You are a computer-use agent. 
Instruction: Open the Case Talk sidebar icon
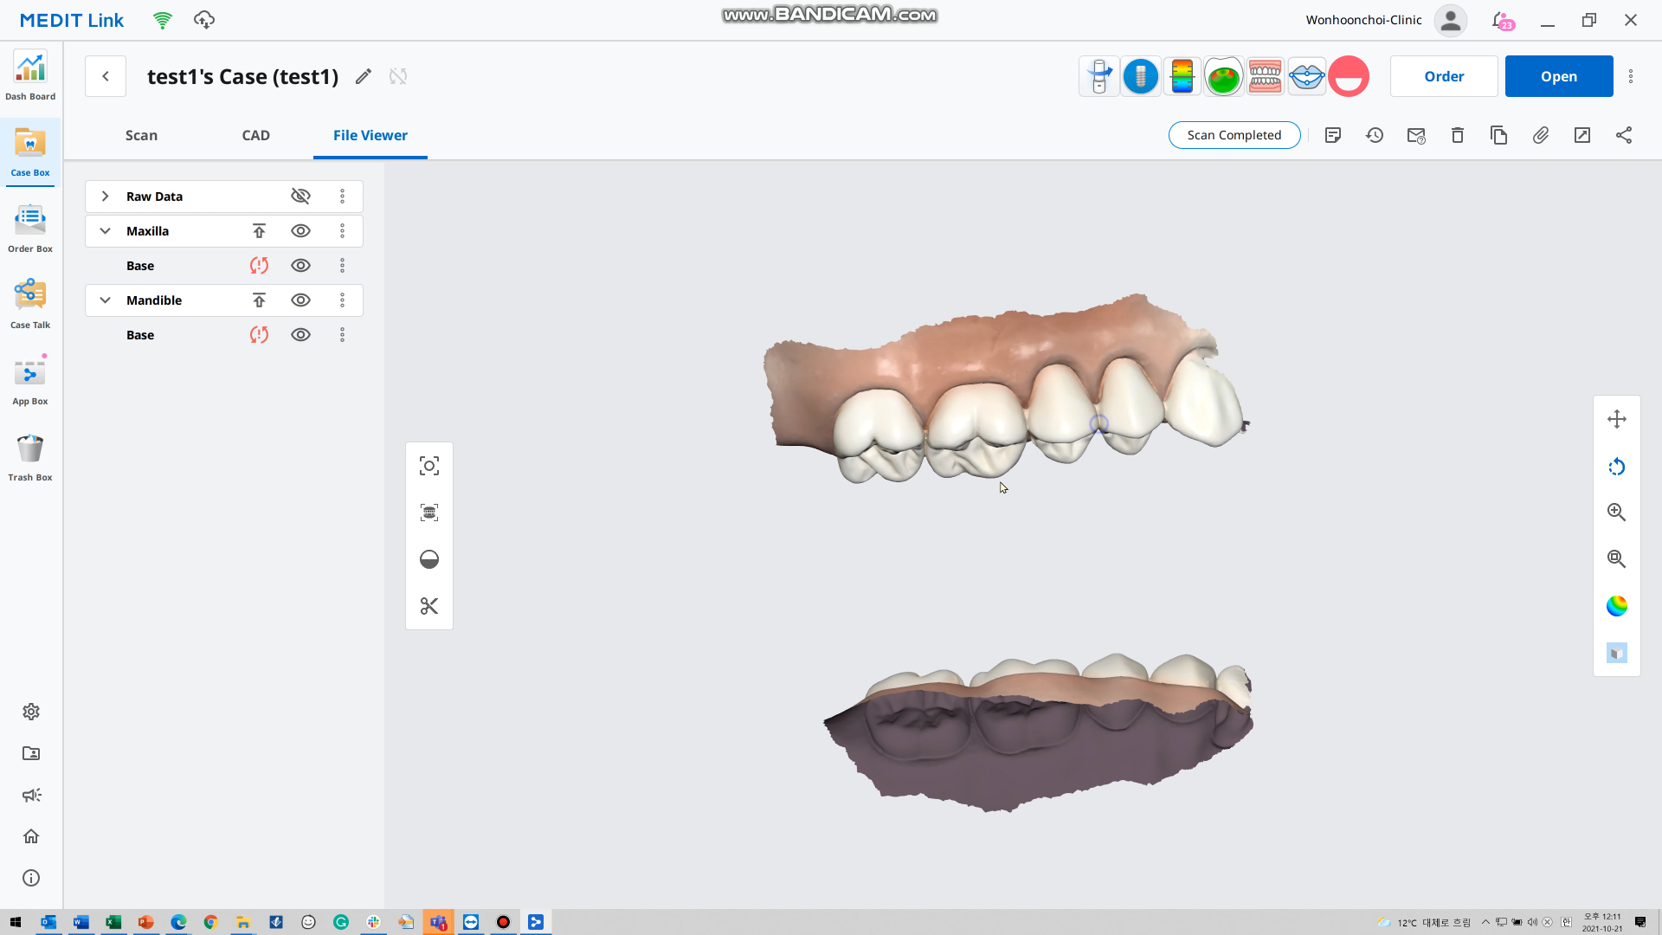click(30, 304)
